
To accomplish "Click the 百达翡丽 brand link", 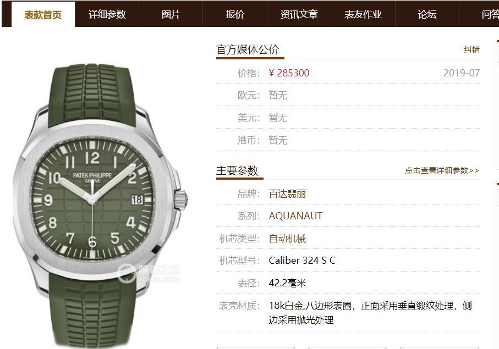I will tap(287, 193).
